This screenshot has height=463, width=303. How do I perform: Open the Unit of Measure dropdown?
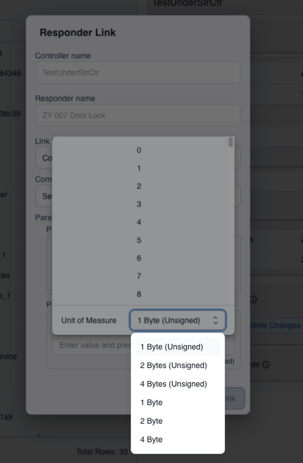click(178, 320)
